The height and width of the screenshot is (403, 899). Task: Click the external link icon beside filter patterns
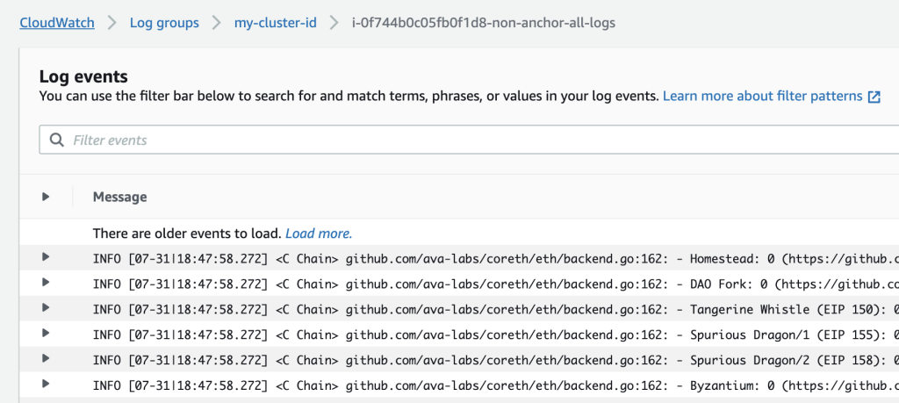874,97
